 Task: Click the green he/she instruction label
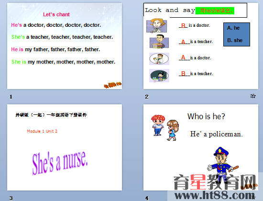point(215,11)
